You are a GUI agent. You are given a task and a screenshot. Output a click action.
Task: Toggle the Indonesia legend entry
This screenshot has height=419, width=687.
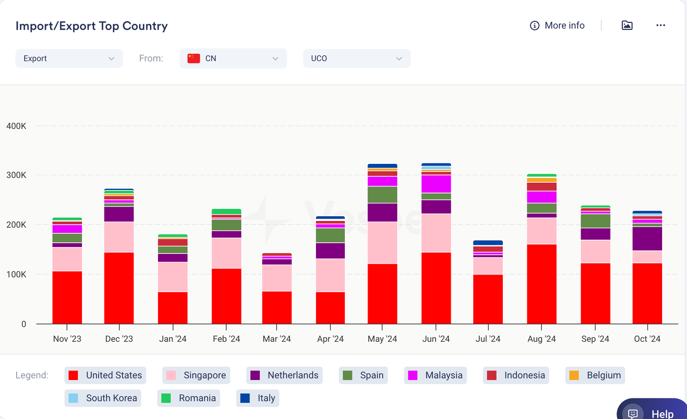tap(516, 375)
